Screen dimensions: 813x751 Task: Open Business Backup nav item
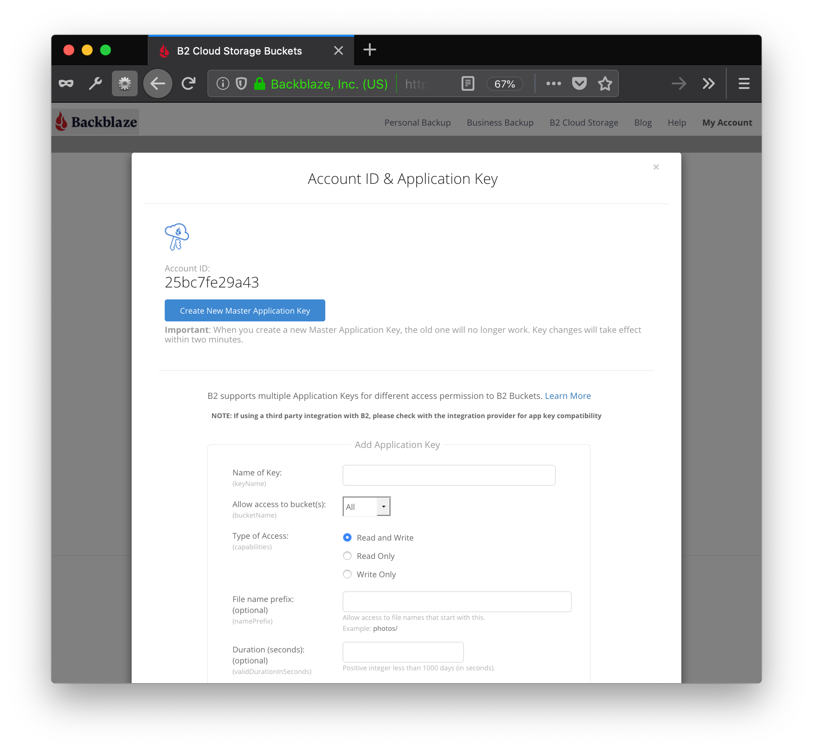pyautogui.click(x=500, y=122)
